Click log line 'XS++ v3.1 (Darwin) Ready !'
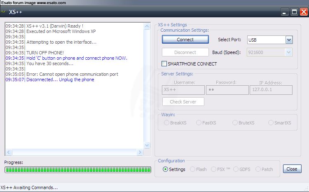 (55, 26)
